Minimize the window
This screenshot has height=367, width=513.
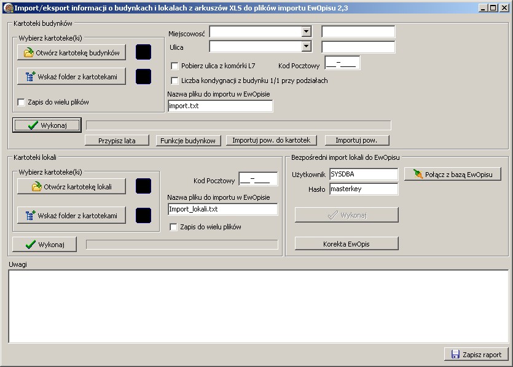pyautogui.click(x=484, y=8)
